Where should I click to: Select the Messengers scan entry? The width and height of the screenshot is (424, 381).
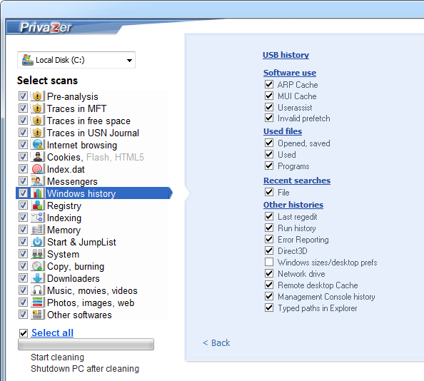pyautogui.click(x=72, y=181)
